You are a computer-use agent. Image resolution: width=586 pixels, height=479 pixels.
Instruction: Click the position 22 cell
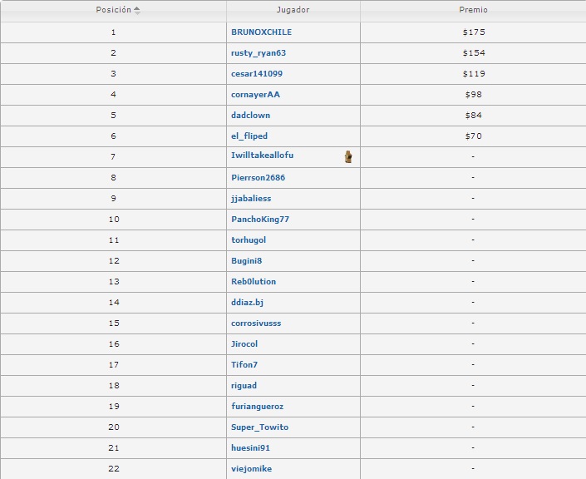(114, 469)
